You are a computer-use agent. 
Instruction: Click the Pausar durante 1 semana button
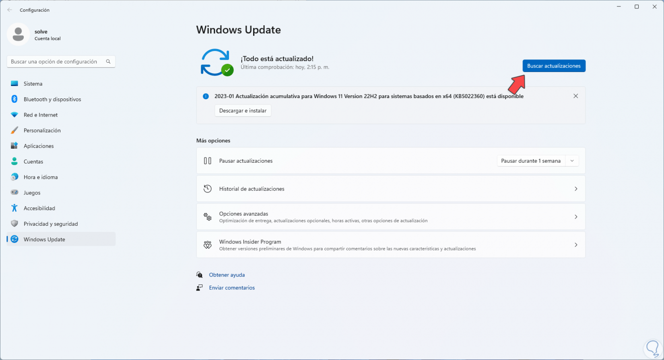click(x=531, y=161)
